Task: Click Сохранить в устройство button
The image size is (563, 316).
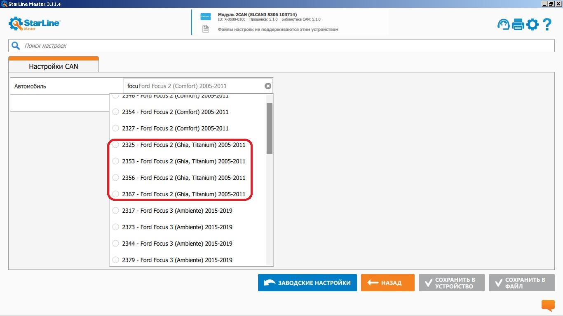Action: (452, 283)
